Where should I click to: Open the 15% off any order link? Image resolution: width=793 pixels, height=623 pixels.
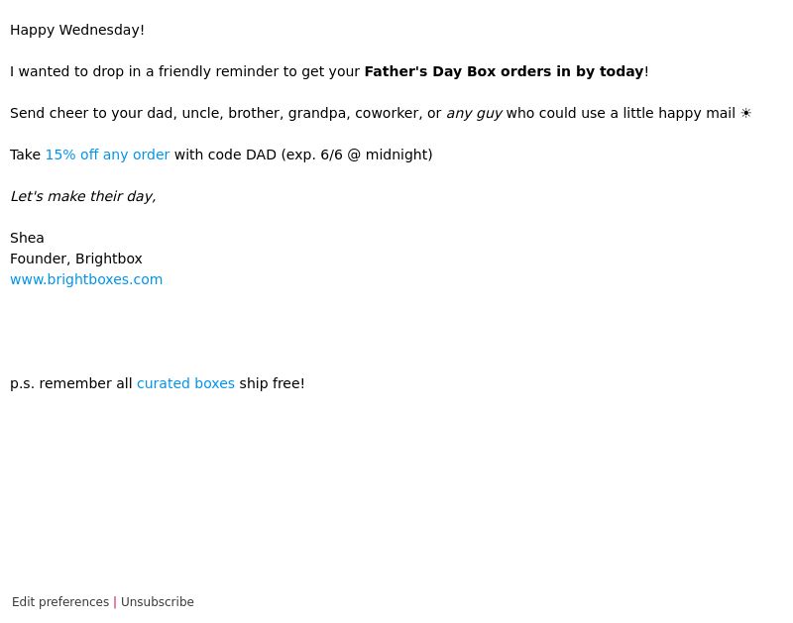(x=107, y=155)
